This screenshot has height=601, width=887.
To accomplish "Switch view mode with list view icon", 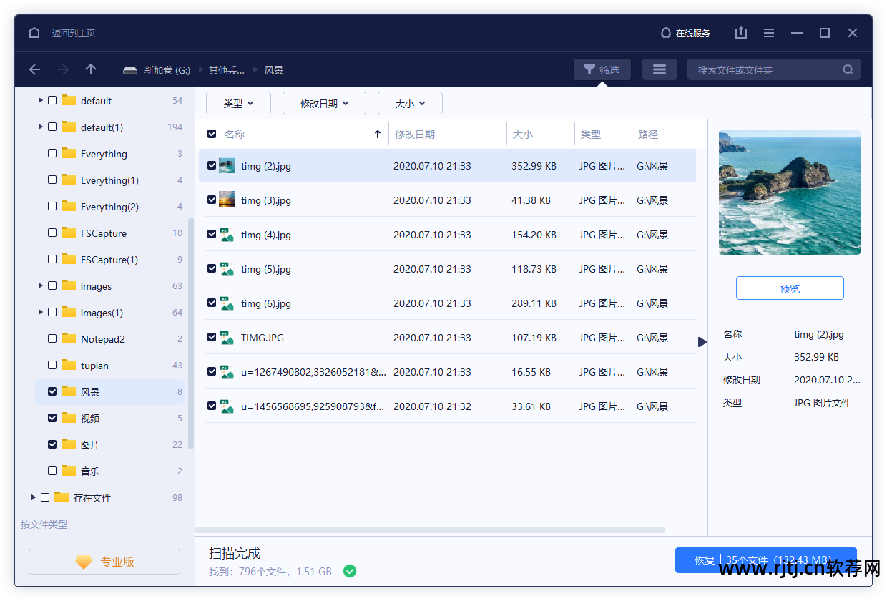I will 660,69.
